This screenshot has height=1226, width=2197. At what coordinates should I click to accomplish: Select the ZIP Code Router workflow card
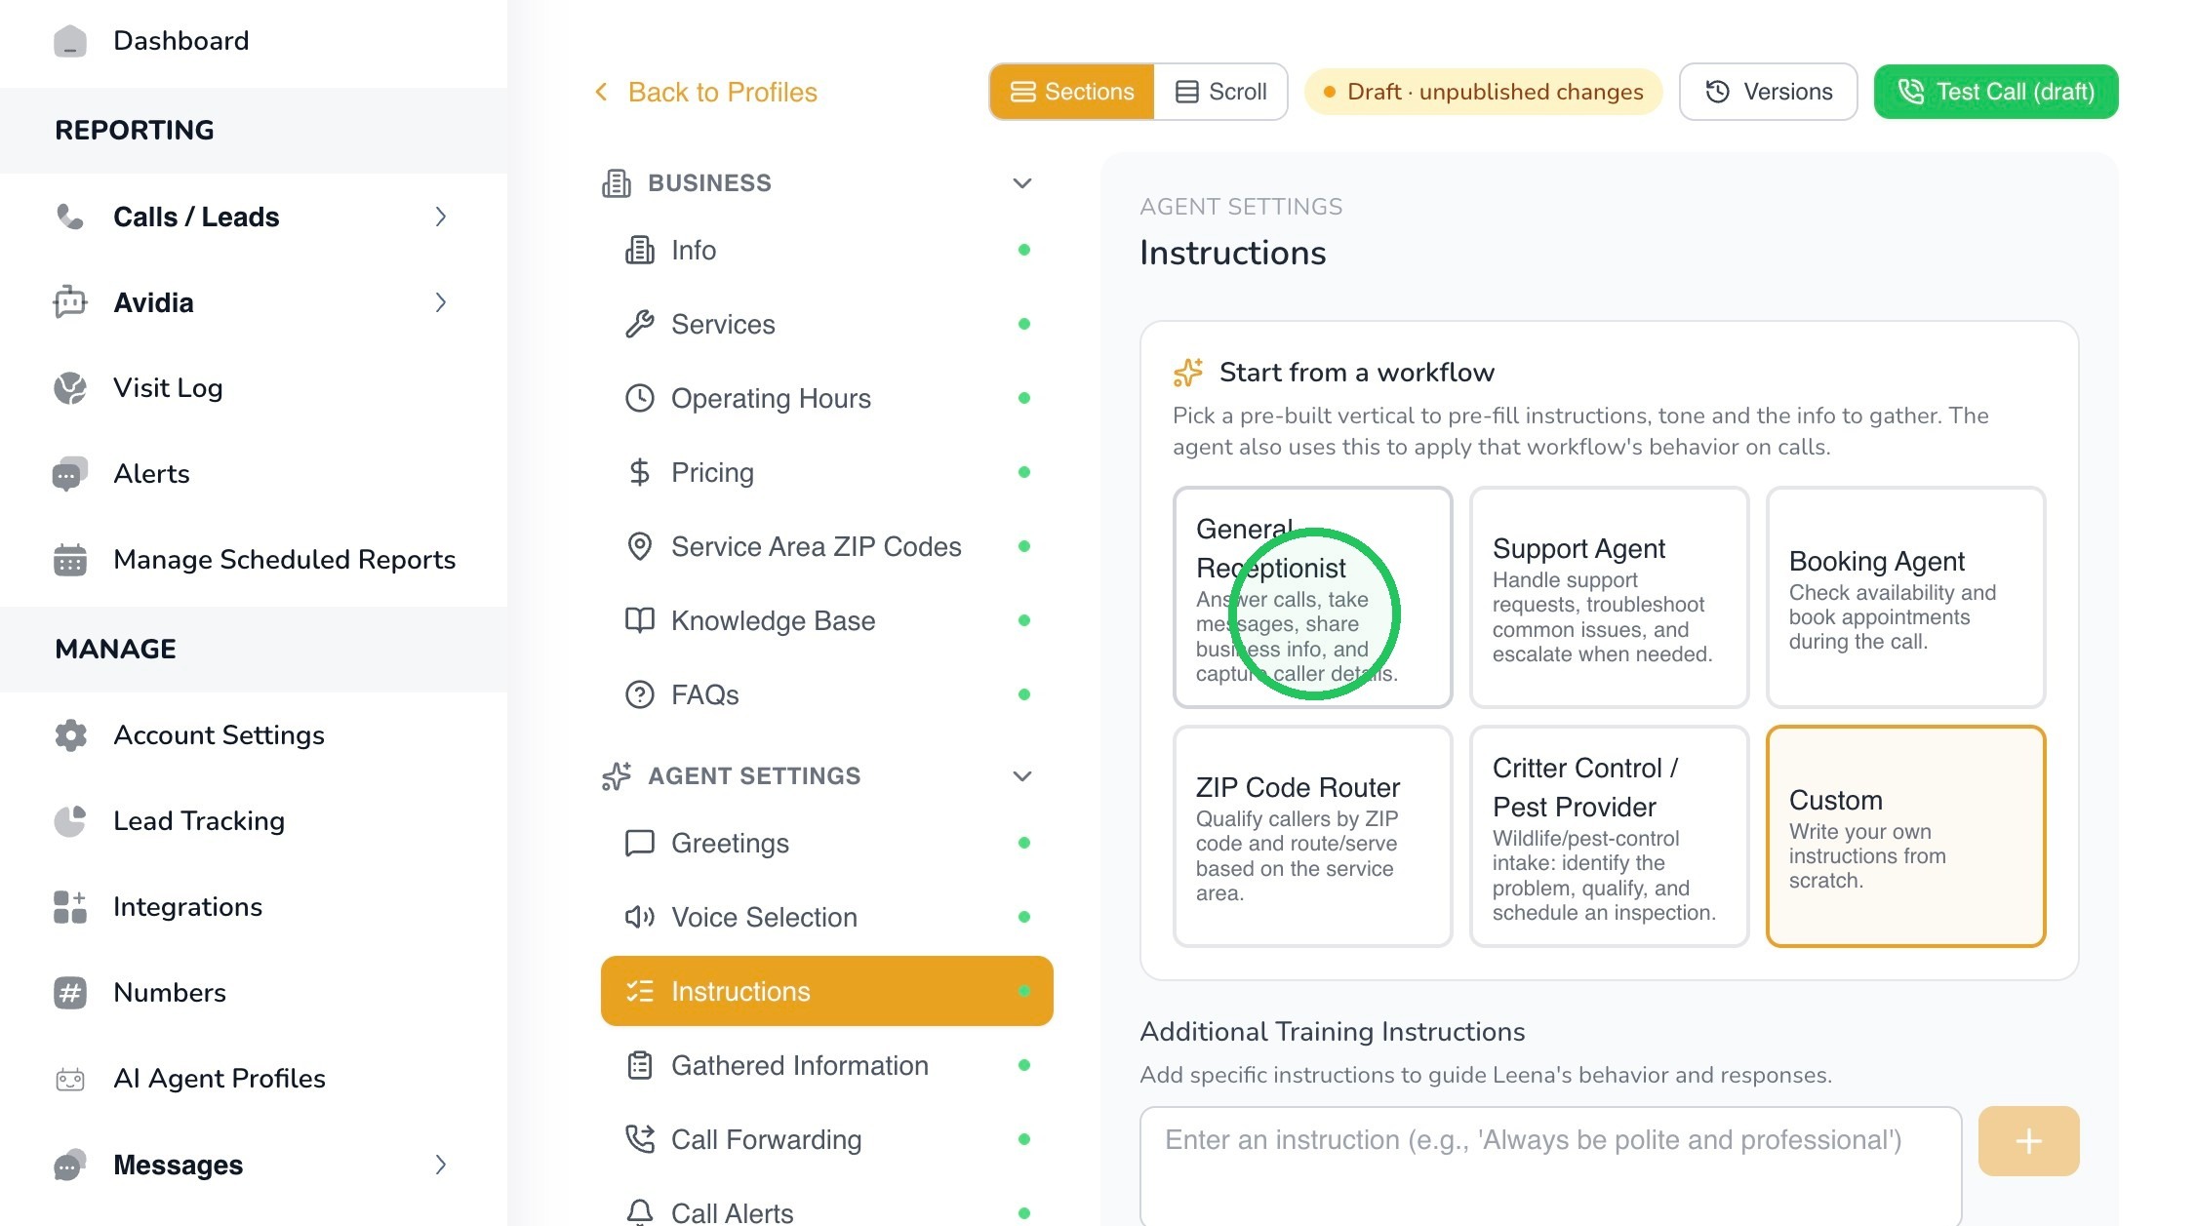pyautogui.click(x=1312, y=836)
